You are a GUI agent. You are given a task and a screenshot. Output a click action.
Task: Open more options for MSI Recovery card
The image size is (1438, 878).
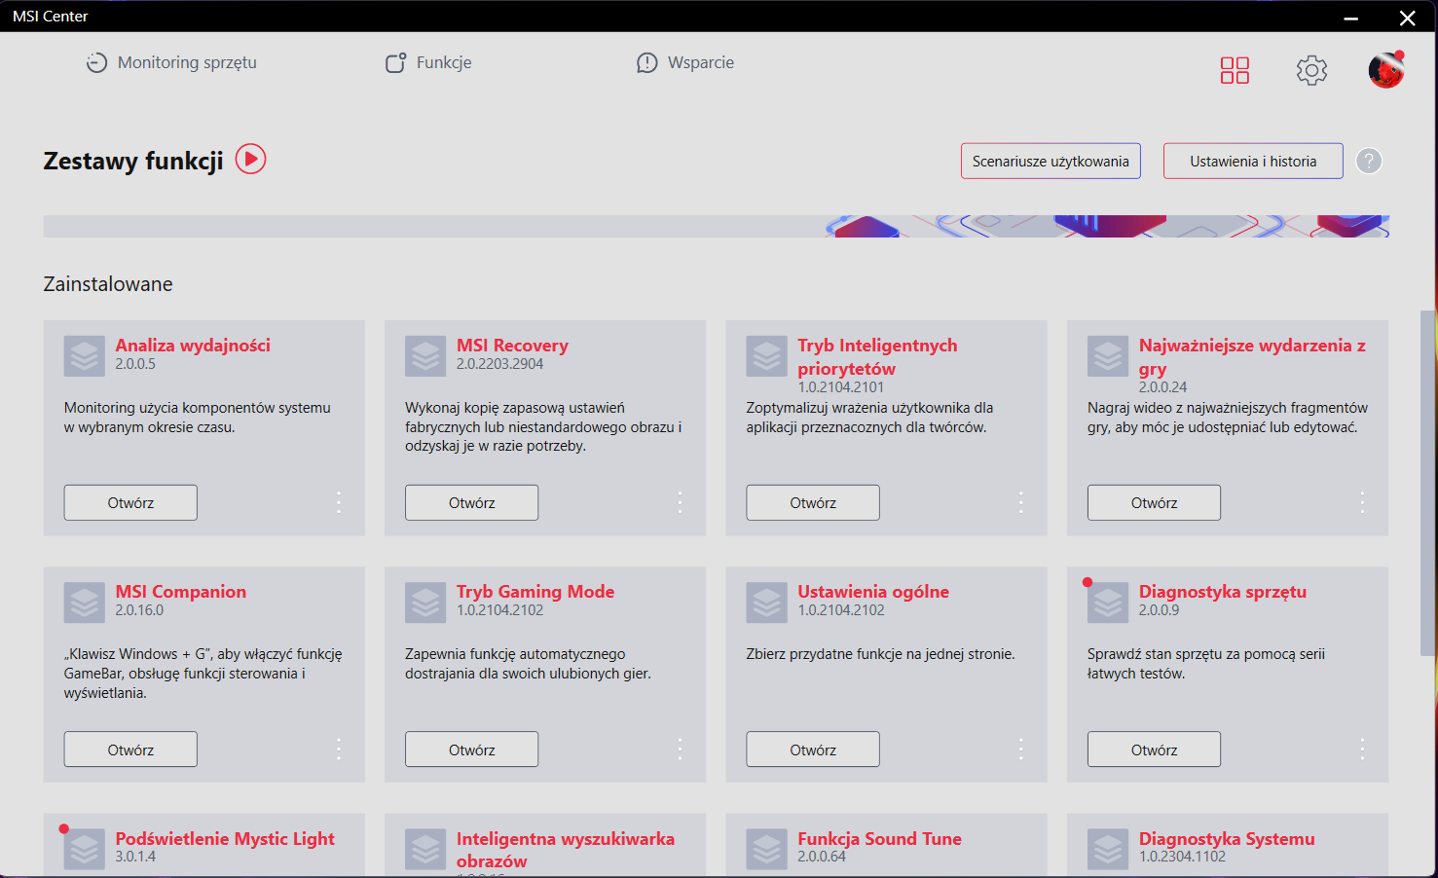[680, 502]
